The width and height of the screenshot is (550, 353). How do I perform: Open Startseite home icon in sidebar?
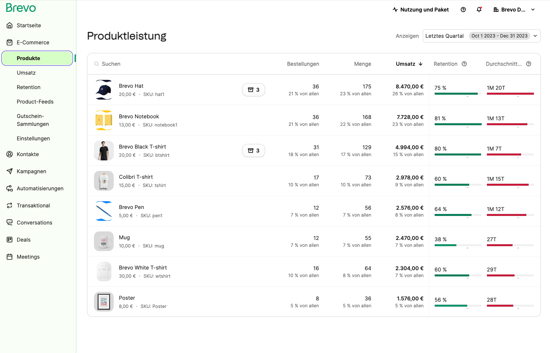(10, 25)
